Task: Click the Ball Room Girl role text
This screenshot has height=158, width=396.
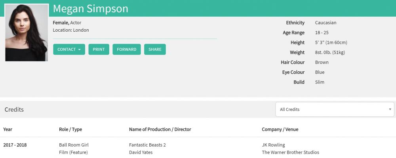Action: click(x=74, y=145)
